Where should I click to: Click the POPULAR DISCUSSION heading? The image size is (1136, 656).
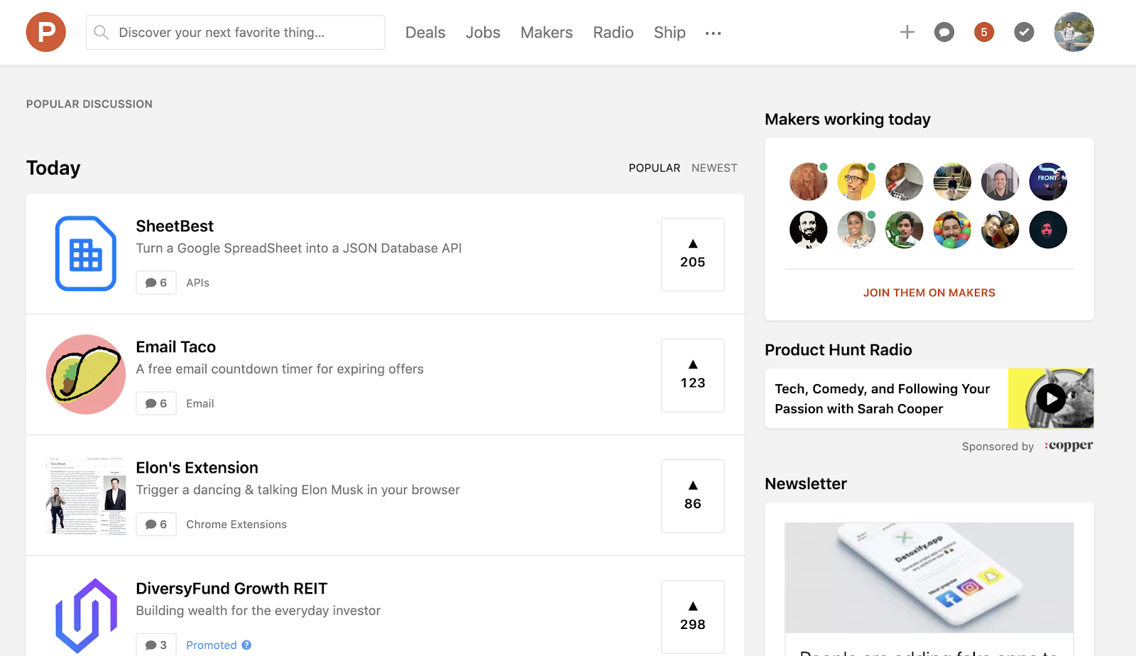[x=89, y=104]
